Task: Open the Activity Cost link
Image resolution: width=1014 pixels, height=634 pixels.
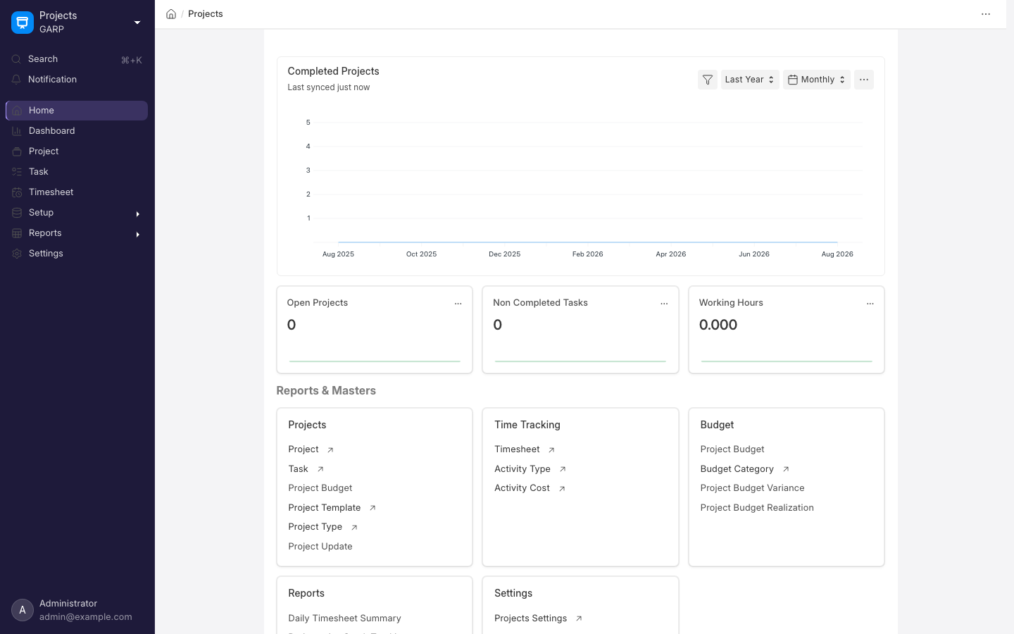Action: (522, 488)
